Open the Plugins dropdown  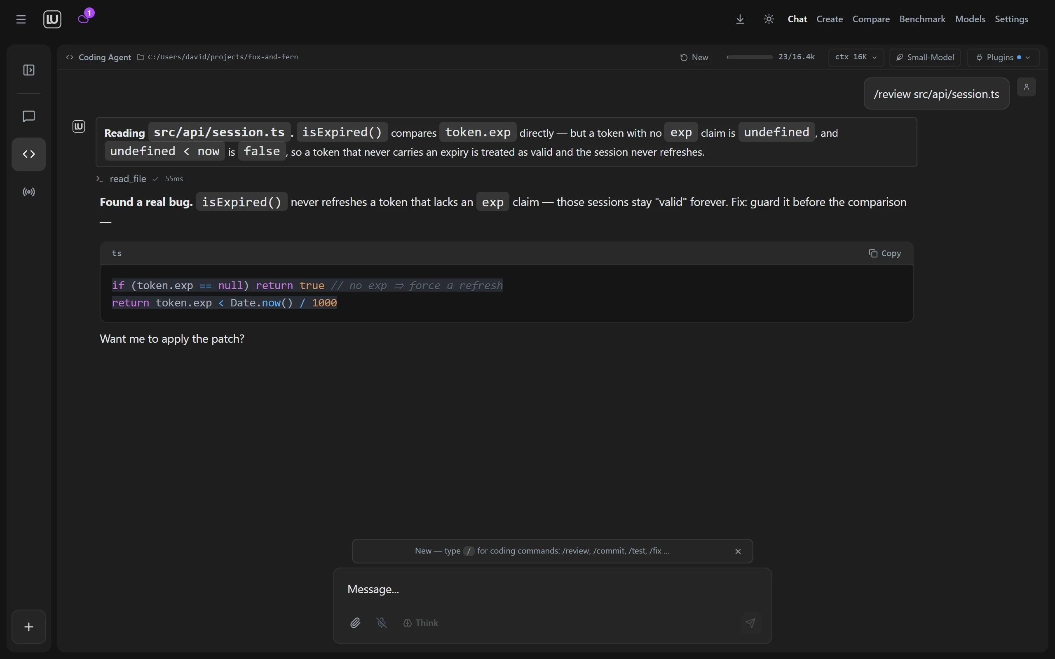[x=1003, y=58]
